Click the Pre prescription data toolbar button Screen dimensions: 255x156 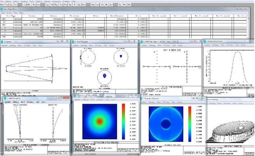point(125,5)
